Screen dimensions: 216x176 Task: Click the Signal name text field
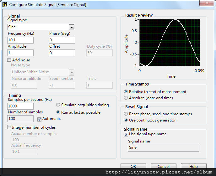pyautogui.click(x=164, y=148)
